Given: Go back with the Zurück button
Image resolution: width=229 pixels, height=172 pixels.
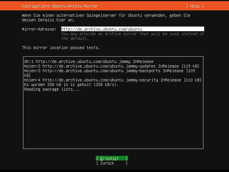Looking at the screenshot, I should click(112, 163).
